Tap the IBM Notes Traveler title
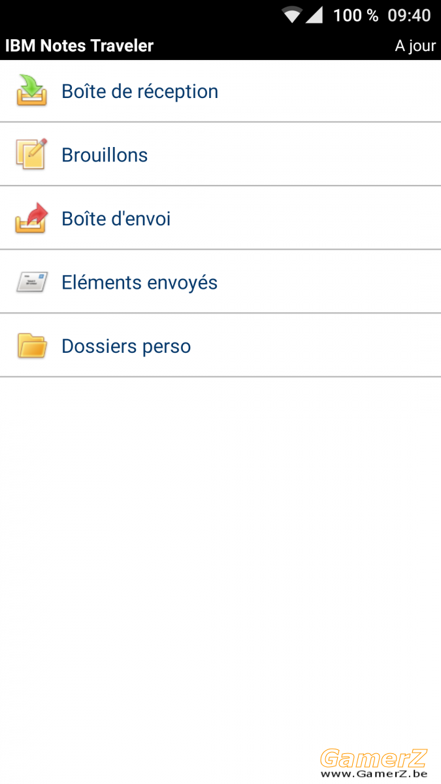The width and height of the screenshot is (441, 784). [79, 46]
